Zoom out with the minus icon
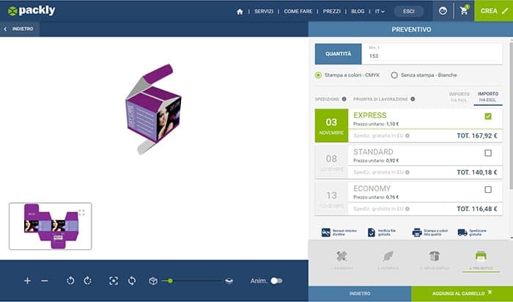 (x=45, y=281)
